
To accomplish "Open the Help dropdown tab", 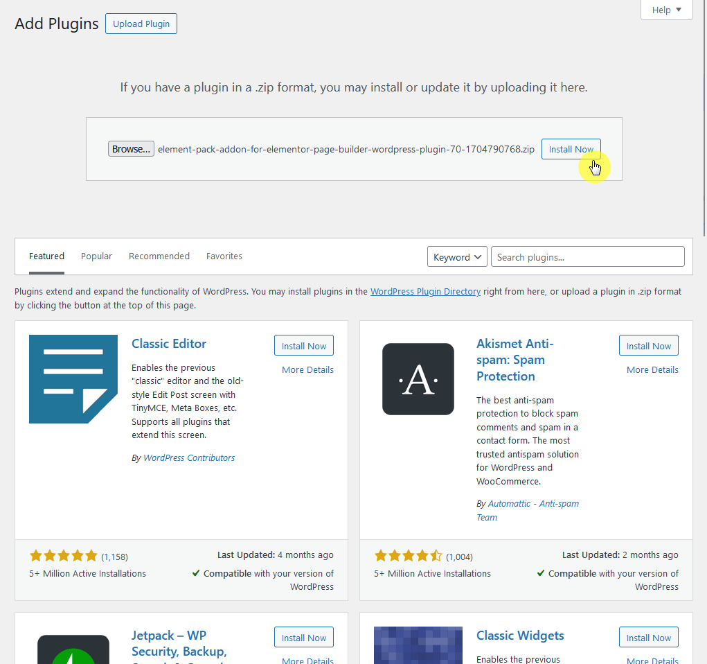I will [666, 10].
